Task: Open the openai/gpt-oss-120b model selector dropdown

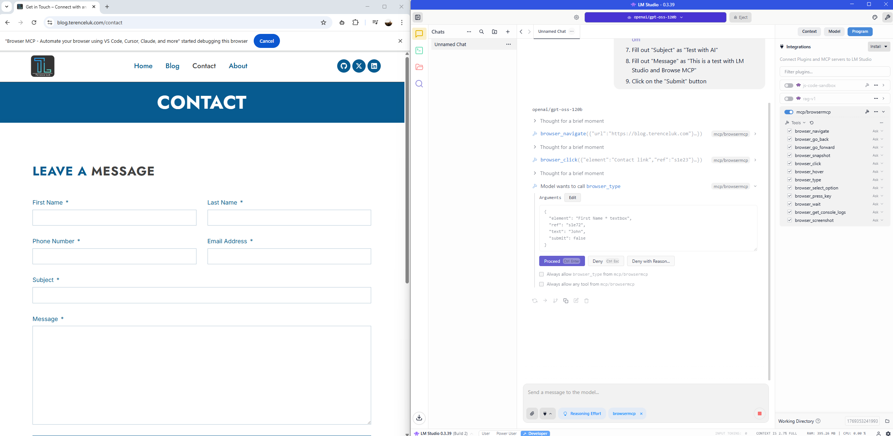Action: 655,17
